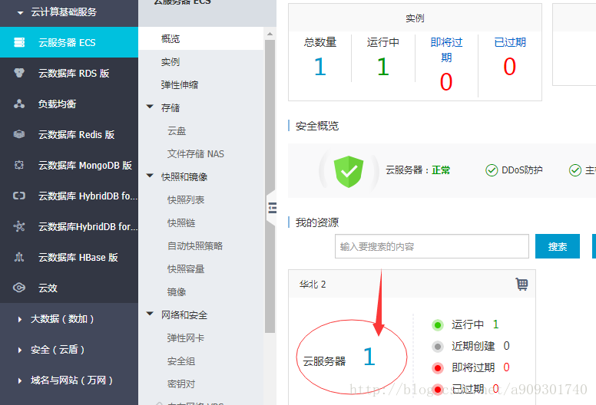
Task: Click the sidebar collapse handle
Action: click(271, 207)
